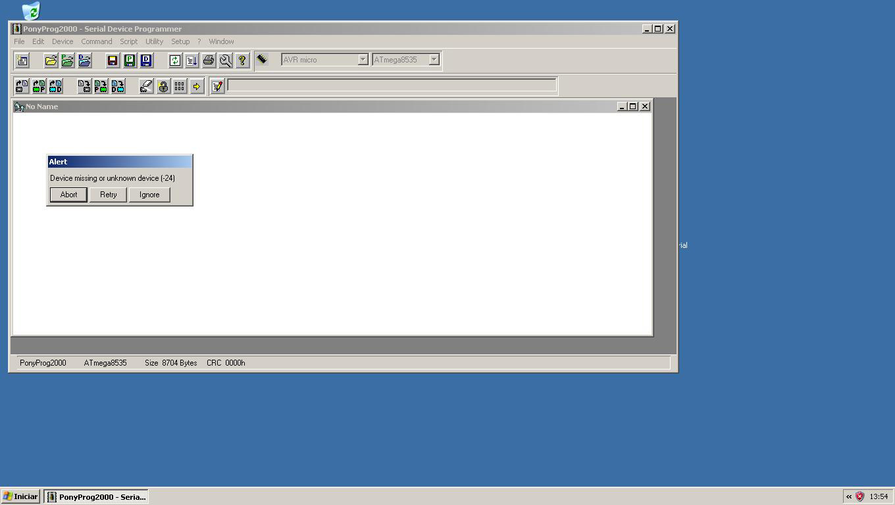Click the chip icon beside device family
The image size is (895, 505).
coord(262,59)
